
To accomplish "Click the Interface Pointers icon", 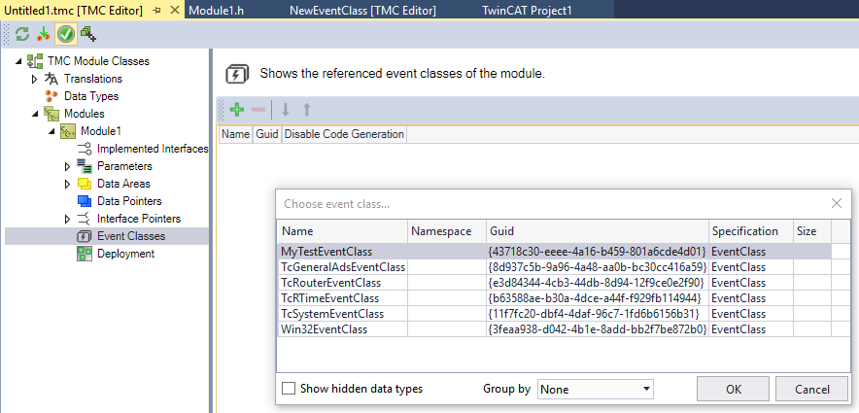I will coord(85,219).
